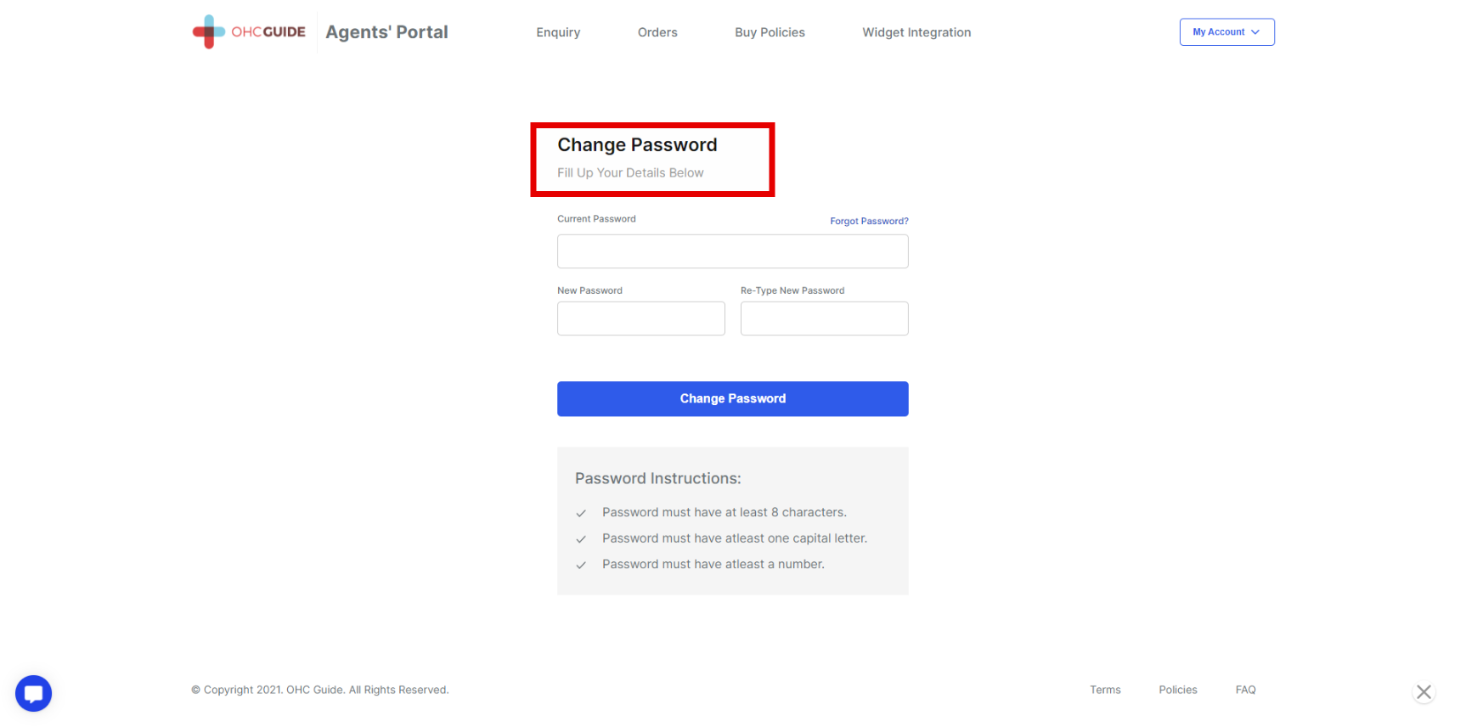Click the capital letter rule checkmark

pos(581,539)
